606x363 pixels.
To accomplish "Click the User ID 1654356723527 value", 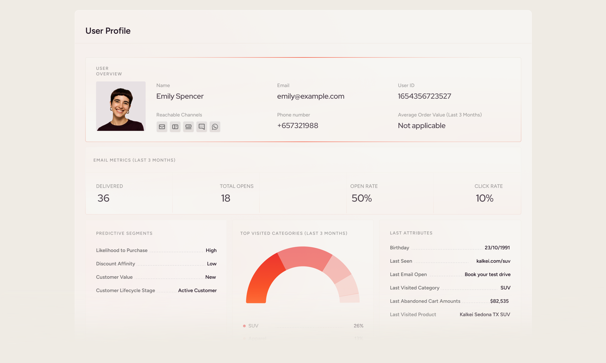I will coord(424,96).
